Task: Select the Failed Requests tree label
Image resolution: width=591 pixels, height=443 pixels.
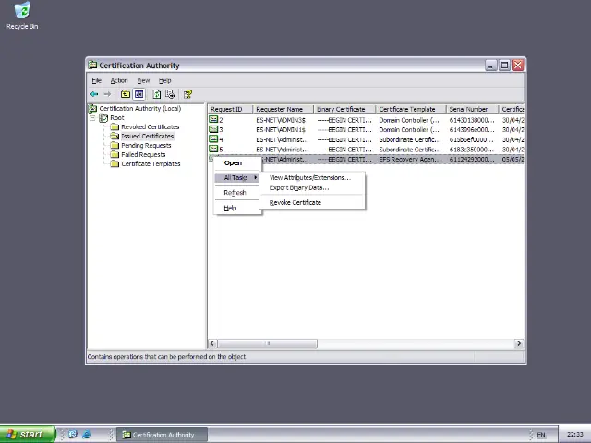Action: pyautogui.click(x=143, y=154)
